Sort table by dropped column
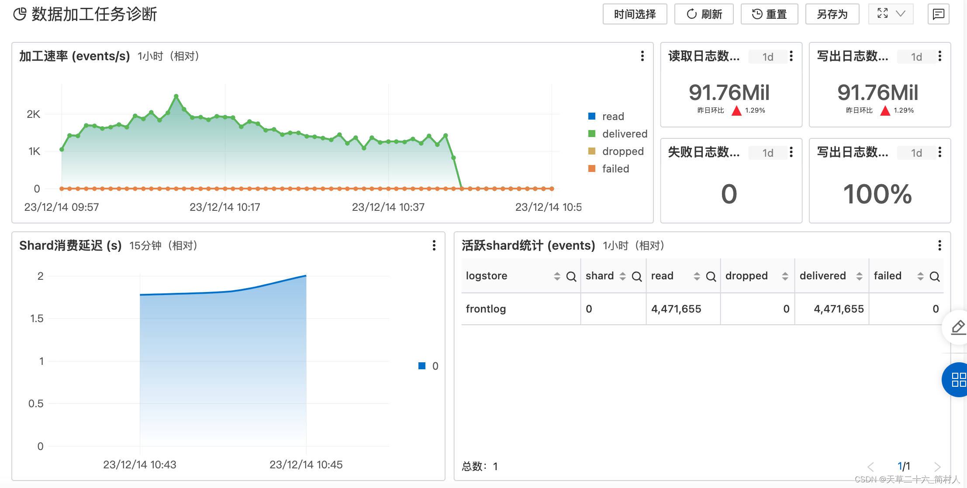This screenshot has height=488, width=967. [785, 276]
